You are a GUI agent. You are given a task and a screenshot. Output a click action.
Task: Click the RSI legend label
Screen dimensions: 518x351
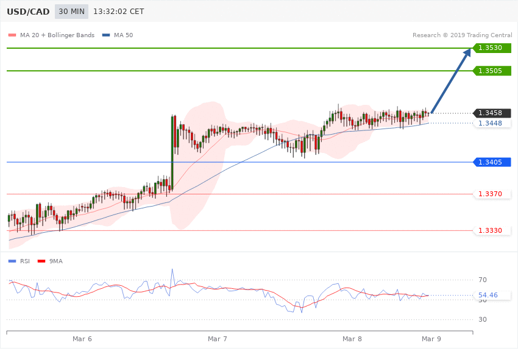25,261
